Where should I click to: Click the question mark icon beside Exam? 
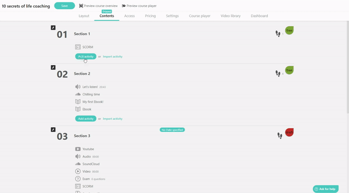click(x=78, y=179)
